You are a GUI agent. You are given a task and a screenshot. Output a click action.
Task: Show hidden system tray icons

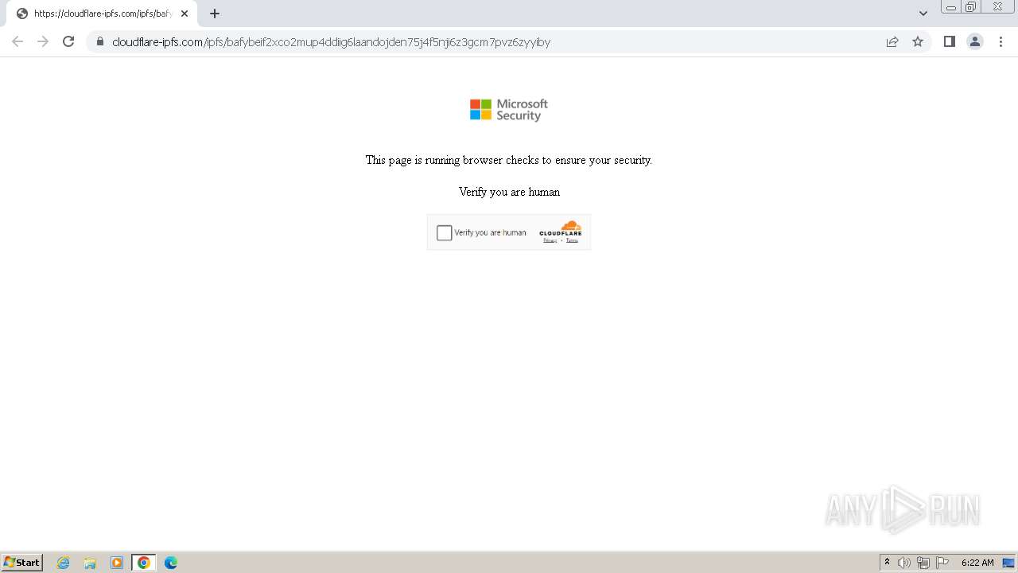tap(887, 563)
